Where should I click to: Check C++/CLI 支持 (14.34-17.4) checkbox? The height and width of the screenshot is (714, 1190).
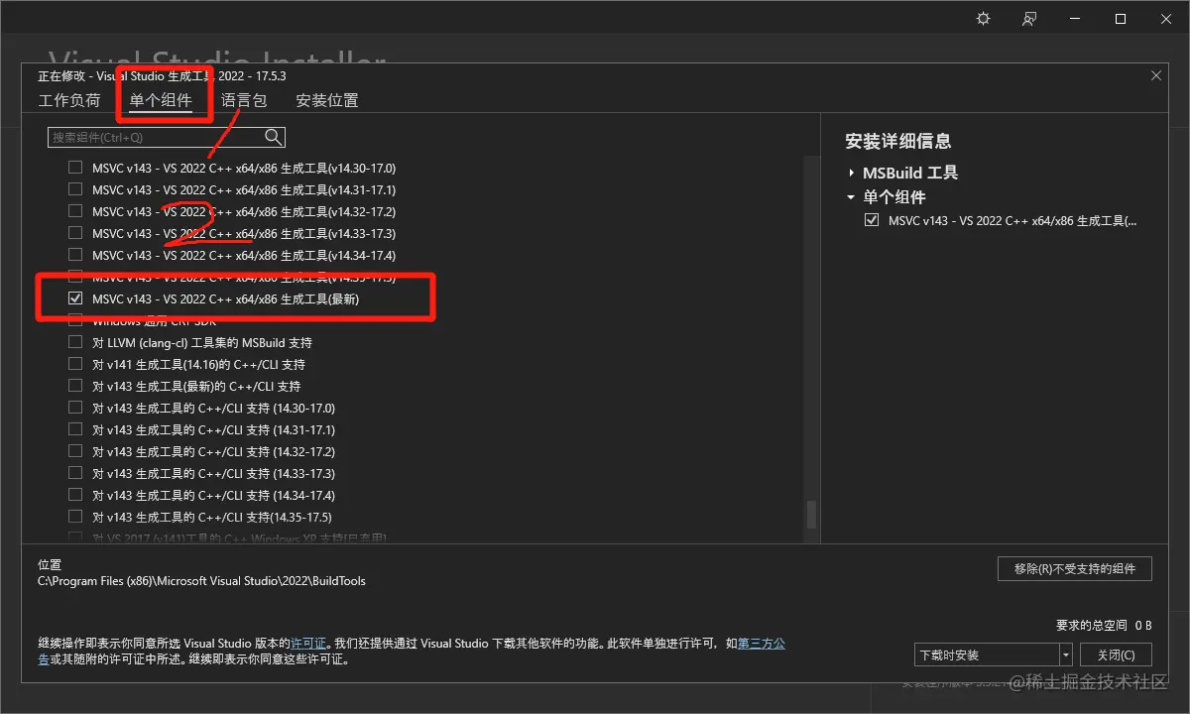[x=75, y=495]
